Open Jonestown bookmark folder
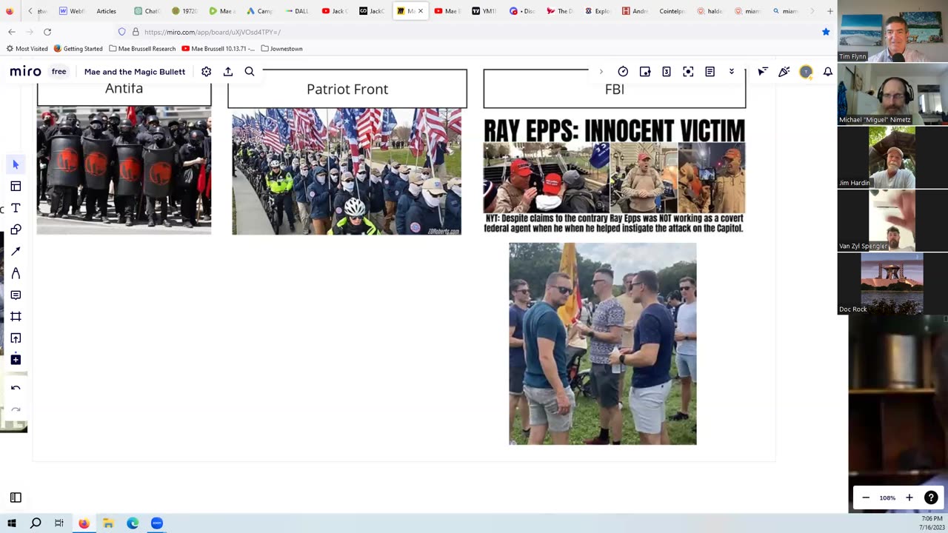 point(282,49)
